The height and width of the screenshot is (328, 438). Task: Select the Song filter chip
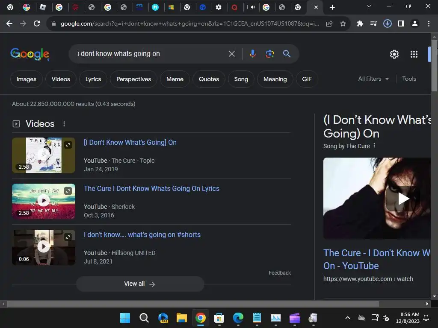(241, 79)
